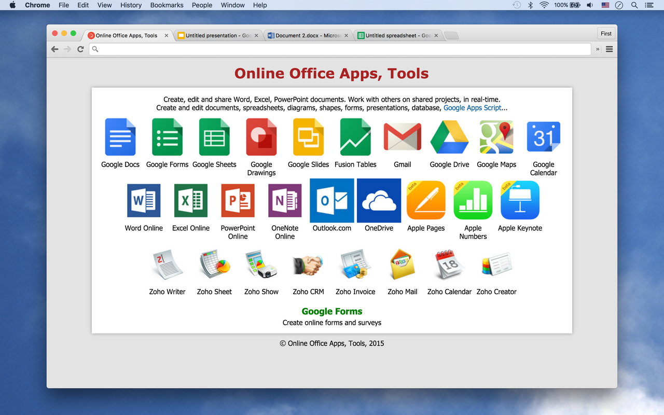
Task: Open Apple Keynote
Action: (520, 200)
